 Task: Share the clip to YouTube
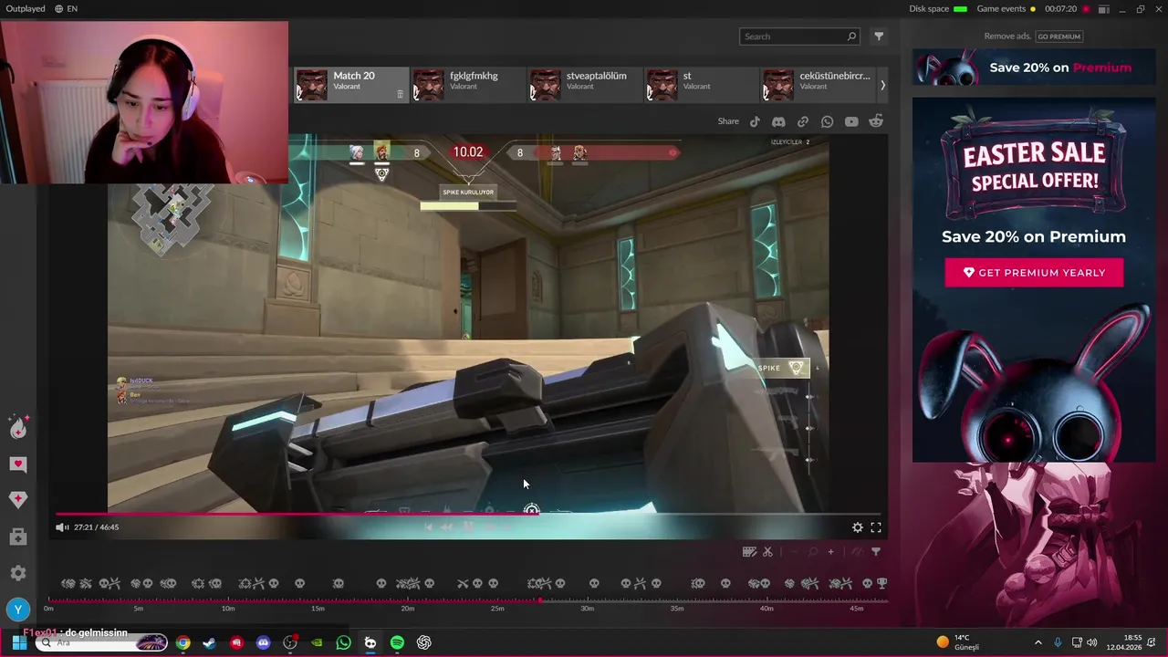coord(851,121)
